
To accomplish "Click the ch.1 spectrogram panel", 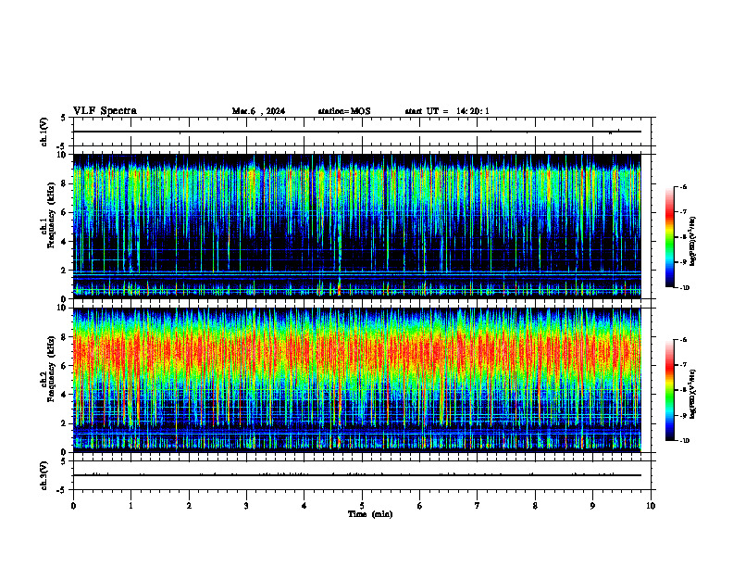I will [x=356, y=226].
